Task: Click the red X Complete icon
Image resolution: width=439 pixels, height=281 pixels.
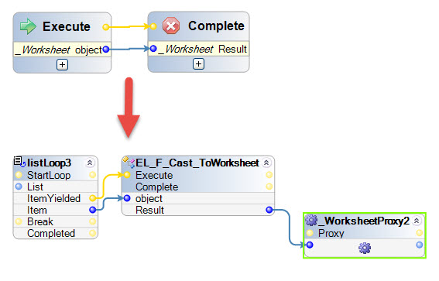Action: [171, 26]
